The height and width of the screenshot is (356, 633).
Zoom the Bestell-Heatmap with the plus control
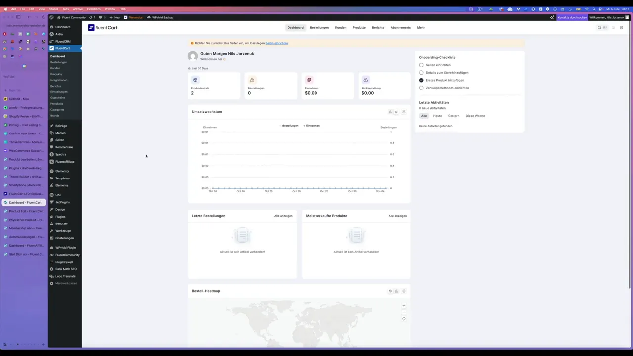pyautogui.click(x=404, y=306)
